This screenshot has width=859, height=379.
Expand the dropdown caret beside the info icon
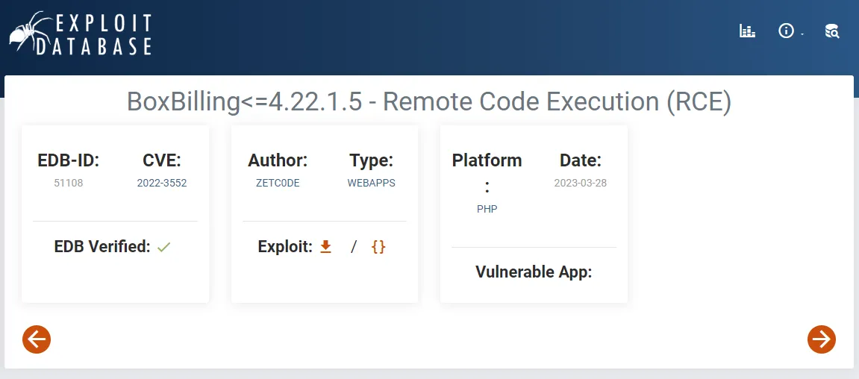click(x=802, y=35)
